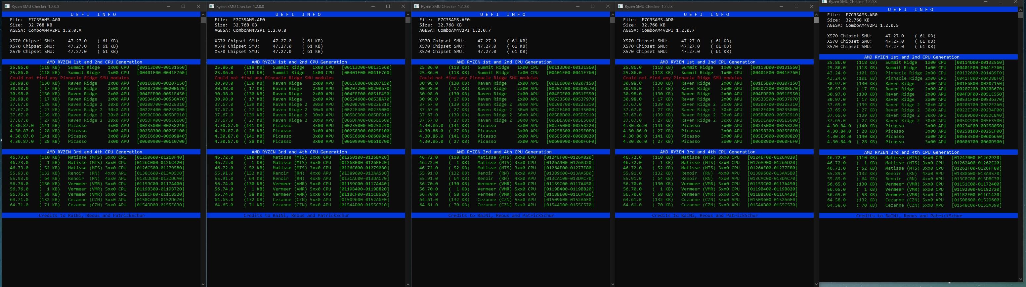Screen dimensions: 1026x287
Task: Click 'AGESA: ComboAM4v2PI 1.2.0.A' text
Action: [45, 30]
